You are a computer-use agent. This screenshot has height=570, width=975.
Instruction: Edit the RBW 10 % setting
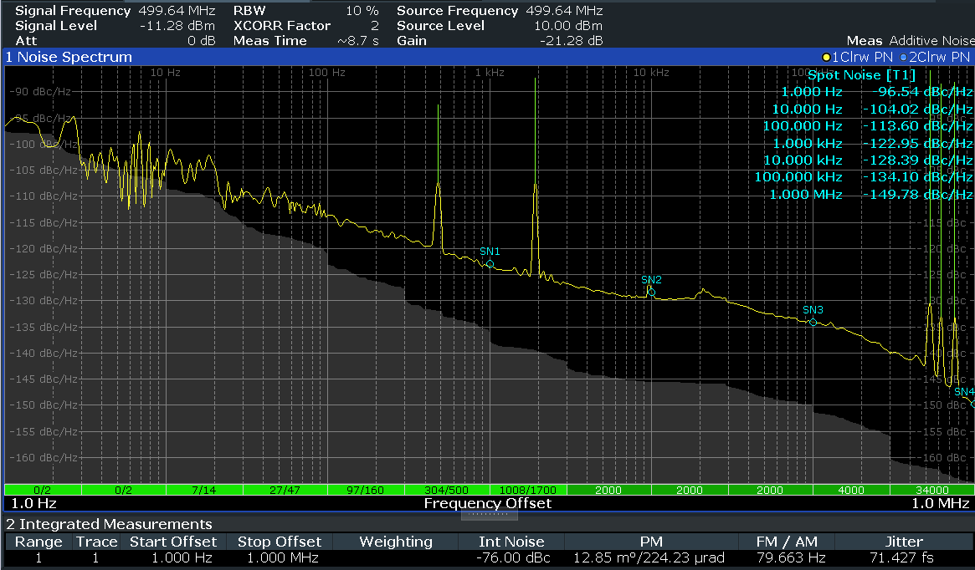click(305, 11)
